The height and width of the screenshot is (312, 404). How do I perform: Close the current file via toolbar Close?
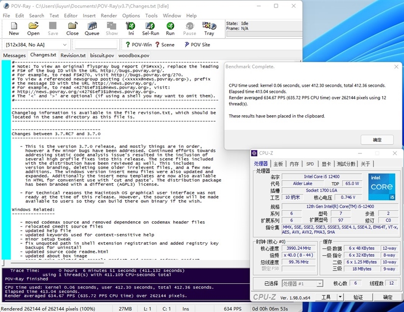pos(72,29)
